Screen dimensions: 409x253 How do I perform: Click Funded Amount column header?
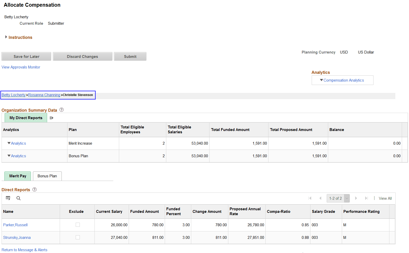click(x=145, y=212)
